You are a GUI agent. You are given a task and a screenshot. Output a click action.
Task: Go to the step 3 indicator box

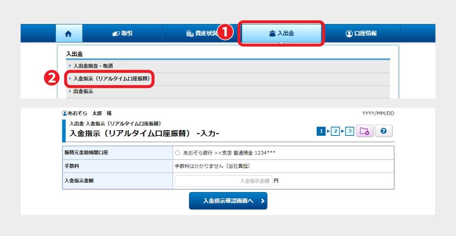click(x=349, y=131)
